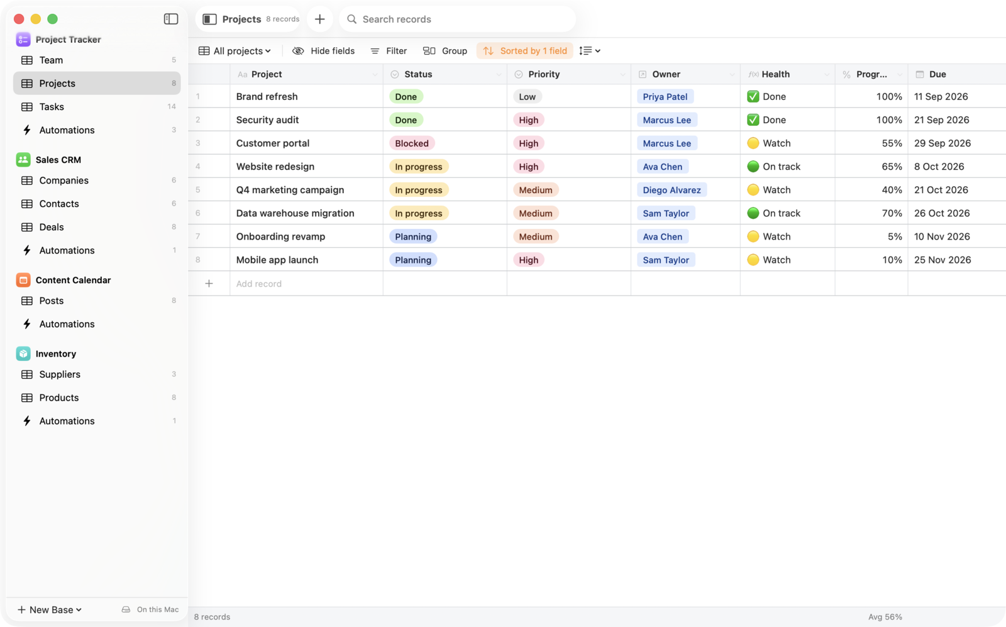Open the All projects view dropdown

pos(235,51)
